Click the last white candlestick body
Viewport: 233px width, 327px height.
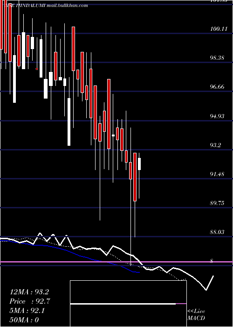coord(139,164)
